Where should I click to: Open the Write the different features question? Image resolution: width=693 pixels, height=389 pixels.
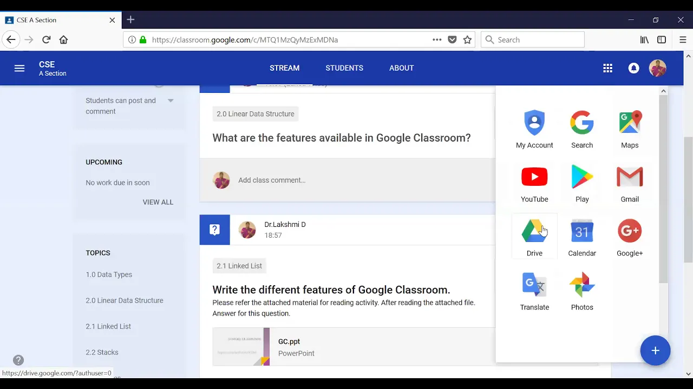tap(331, 290)
